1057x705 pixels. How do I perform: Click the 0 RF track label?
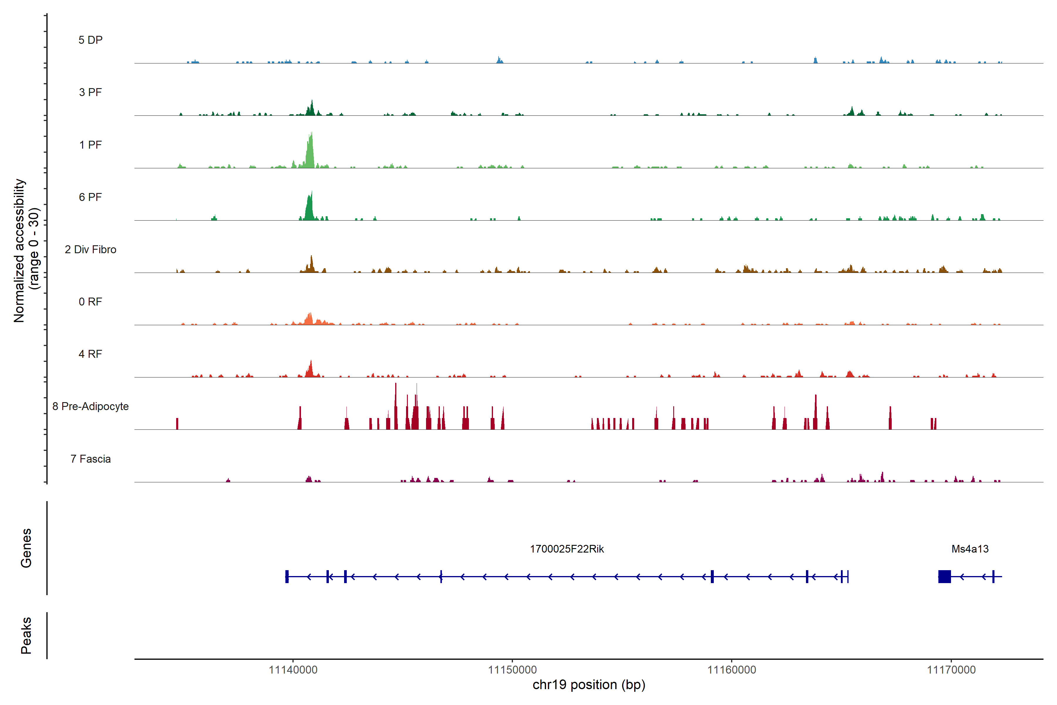point(90,302)
